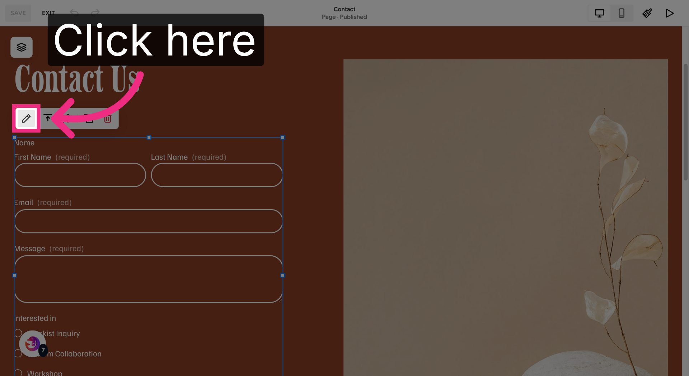Click the Email input field

[x=149, y=221]
